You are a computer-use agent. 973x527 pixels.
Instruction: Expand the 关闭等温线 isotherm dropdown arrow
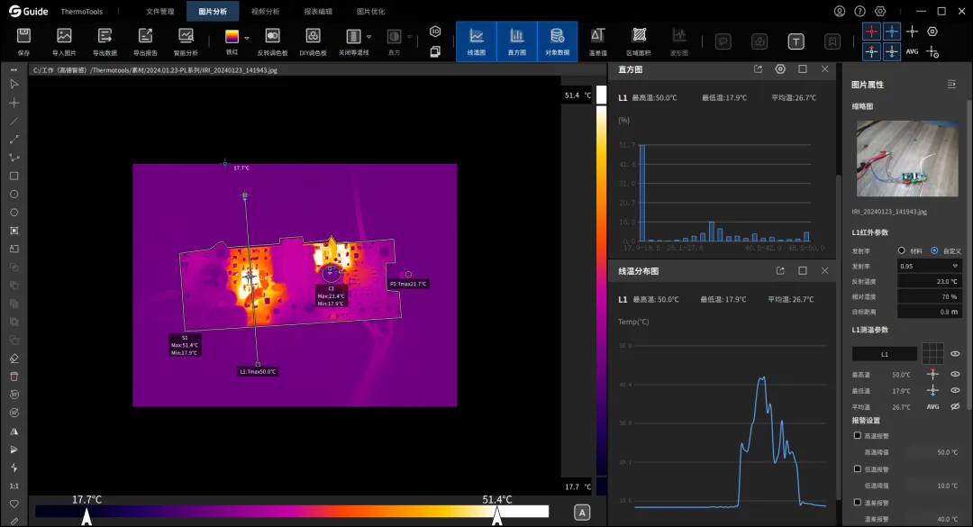coord(368,37)
